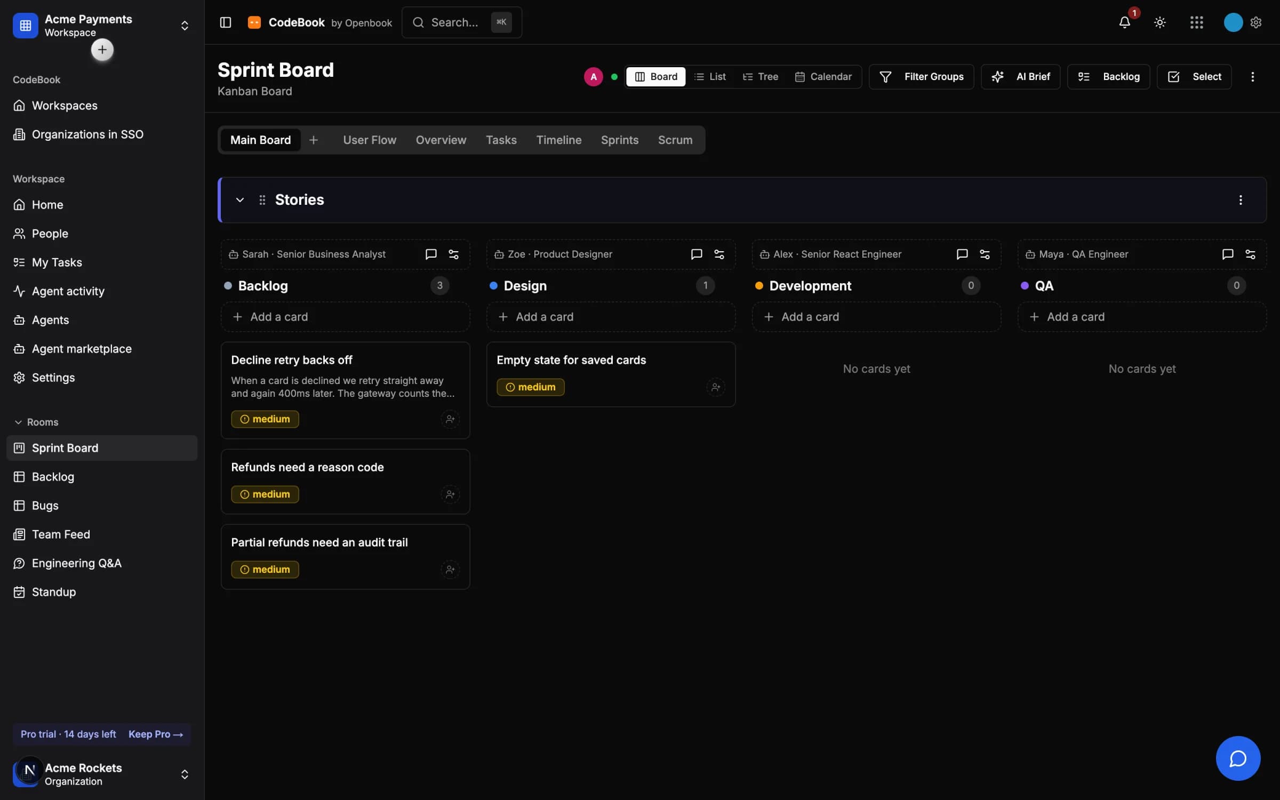
Task: Assign user on Decline retry backs off card
Action: click(x=450, y=419)
